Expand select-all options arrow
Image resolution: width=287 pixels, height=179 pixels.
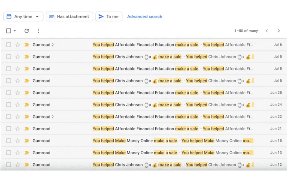tap(15, 31)
